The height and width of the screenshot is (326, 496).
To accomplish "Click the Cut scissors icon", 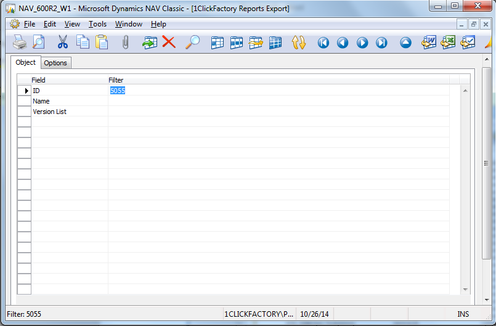I will 63,43.
